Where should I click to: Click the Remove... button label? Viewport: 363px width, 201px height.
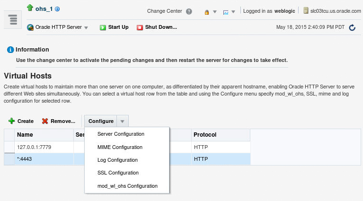pyautogui.click(x=63, y=121)
